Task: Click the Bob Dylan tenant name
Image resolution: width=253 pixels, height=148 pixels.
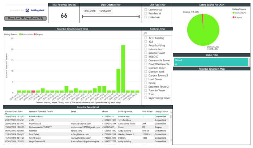Action: point(34,134)
